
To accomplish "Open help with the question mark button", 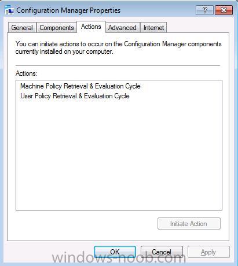I will pos(204,10).
